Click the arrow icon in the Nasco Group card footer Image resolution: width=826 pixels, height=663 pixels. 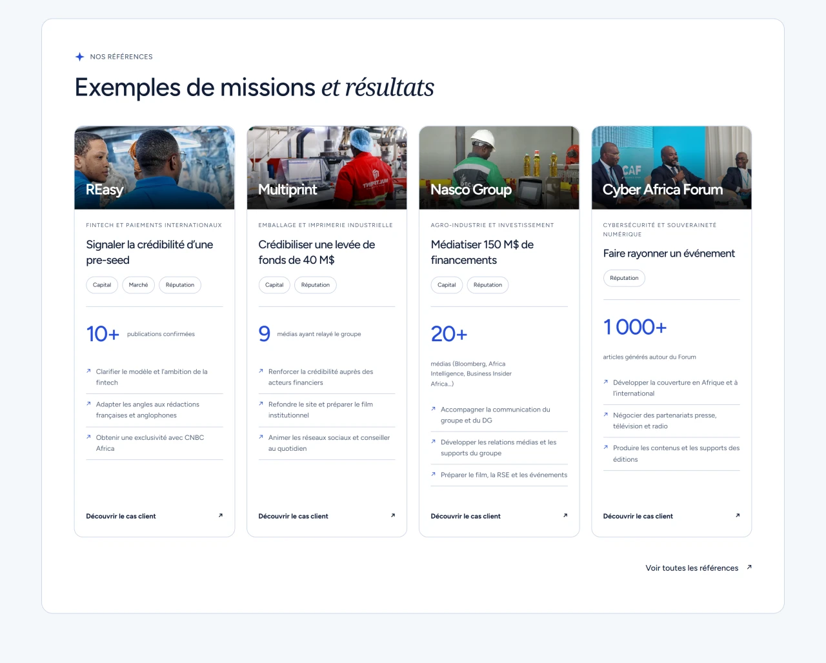pyautogui.click(x=565, y=515)
